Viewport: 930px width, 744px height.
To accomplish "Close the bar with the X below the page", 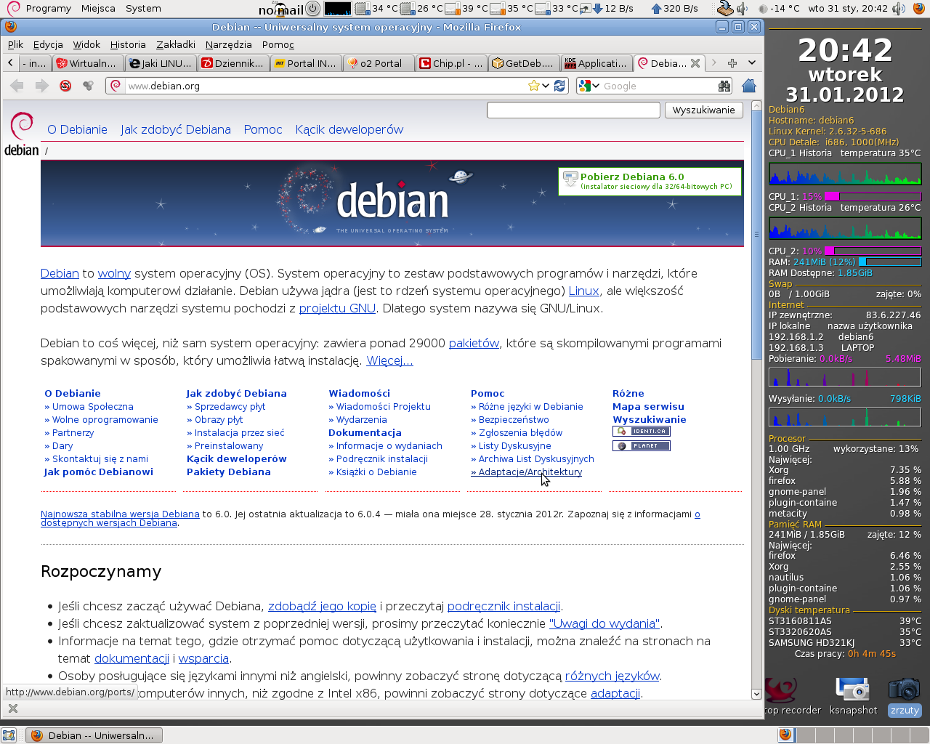I will [x=12, y=708].
